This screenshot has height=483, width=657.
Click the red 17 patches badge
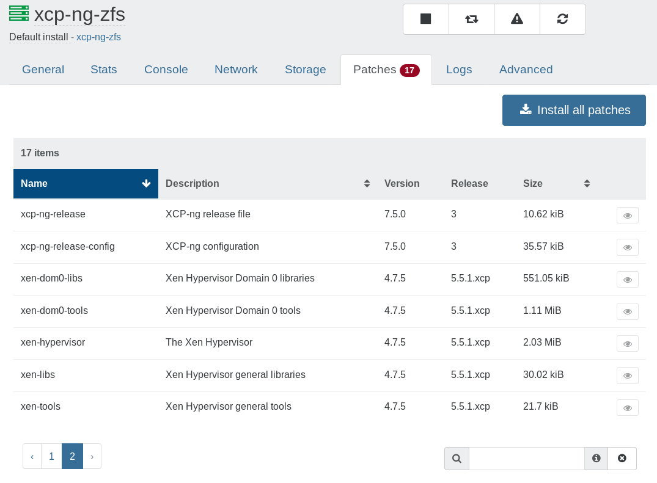click(409, 70)
